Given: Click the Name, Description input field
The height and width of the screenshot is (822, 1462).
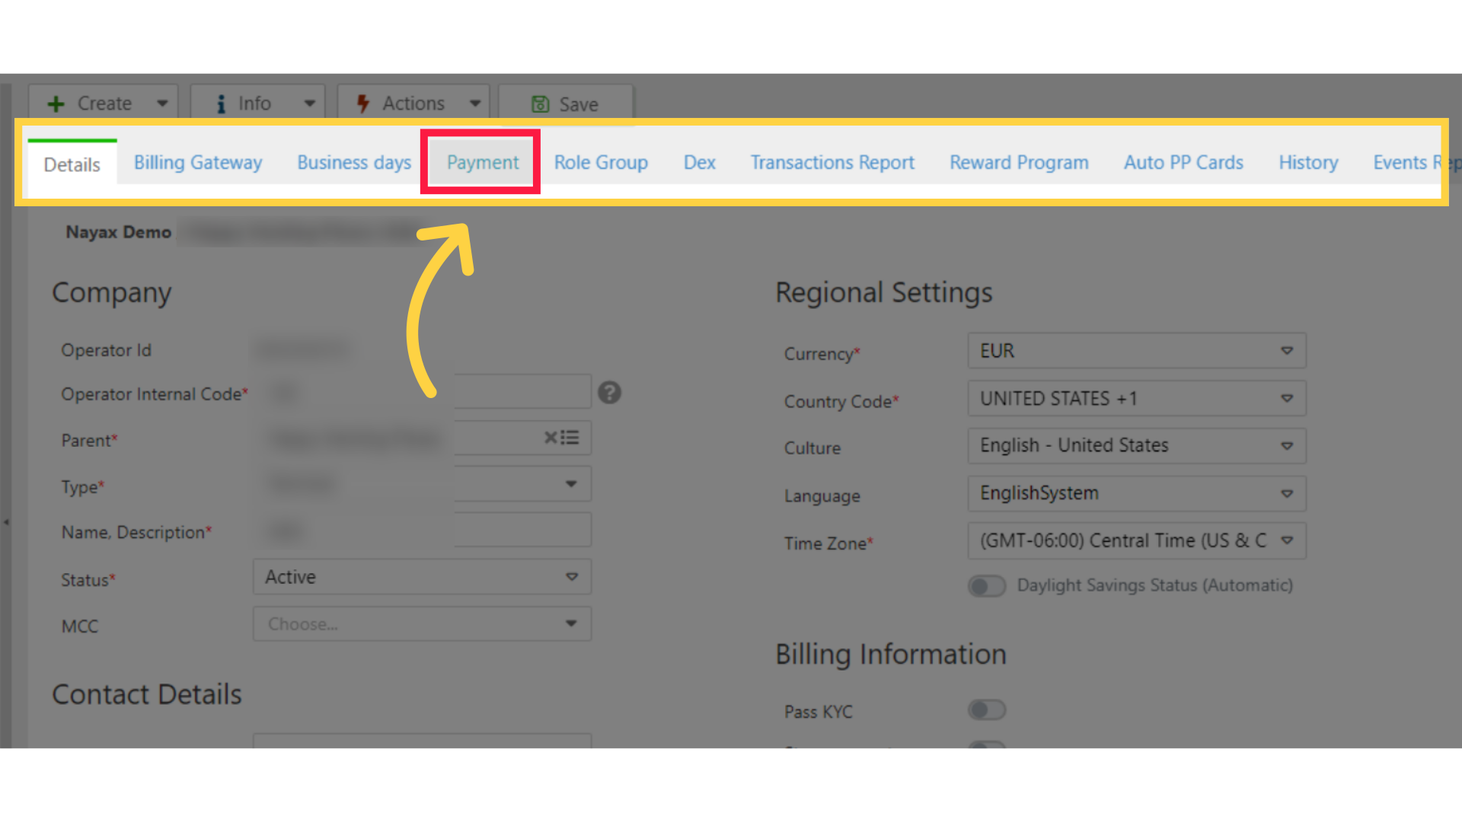Looking at the screenshot, I should [423, 530].
